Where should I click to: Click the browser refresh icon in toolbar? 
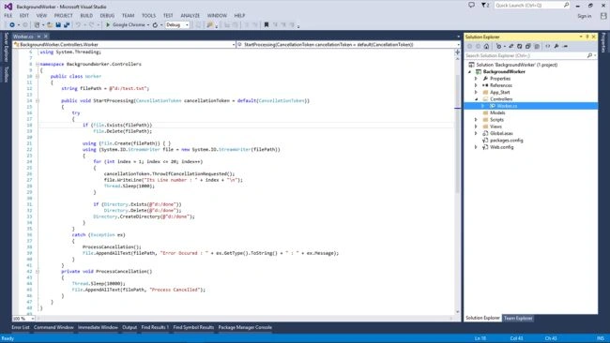click(x=155, y=25)
